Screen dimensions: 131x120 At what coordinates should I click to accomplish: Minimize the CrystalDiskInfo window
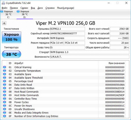click(x=109, y=3)
